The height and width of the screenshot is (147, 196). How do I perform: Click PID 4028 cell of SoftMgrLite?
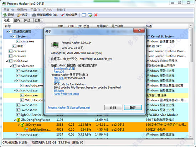[60, 130]
